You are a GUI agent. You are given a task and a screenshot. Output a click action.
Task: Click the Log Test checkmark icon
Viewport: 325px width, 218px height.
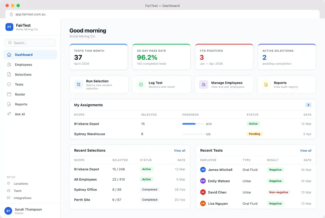point(141,84)
